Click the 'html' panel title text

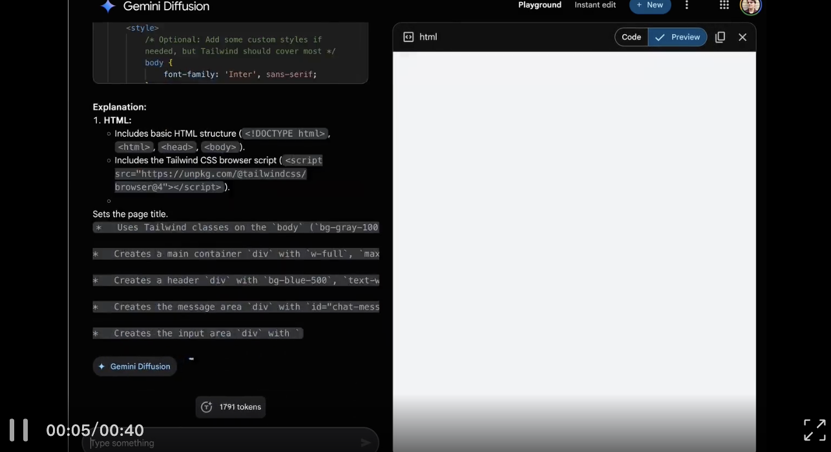[x=428, y=37]
